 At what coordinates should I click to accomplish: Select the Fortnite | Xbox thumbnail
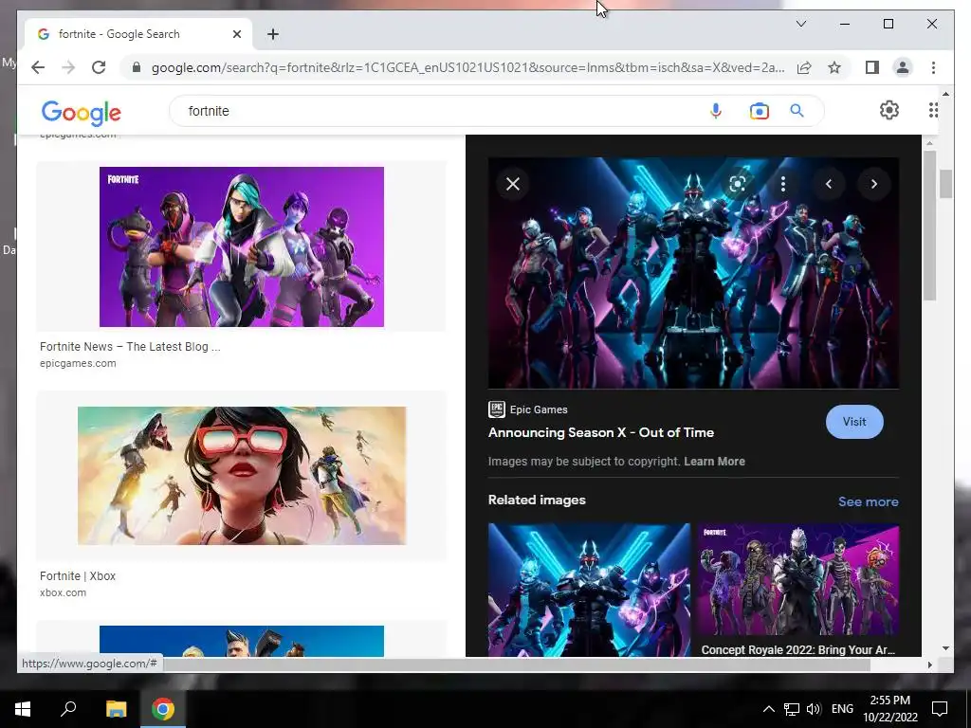pyautogui.click(x=242, y=476)
